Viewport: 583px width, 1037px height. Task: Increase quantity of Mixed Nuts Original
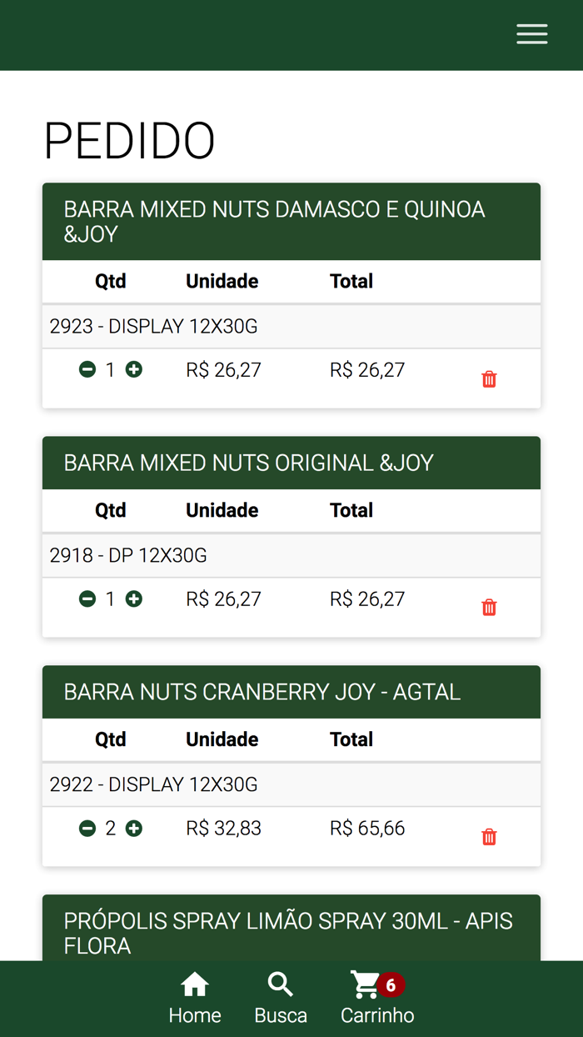(x=134, y=599)
